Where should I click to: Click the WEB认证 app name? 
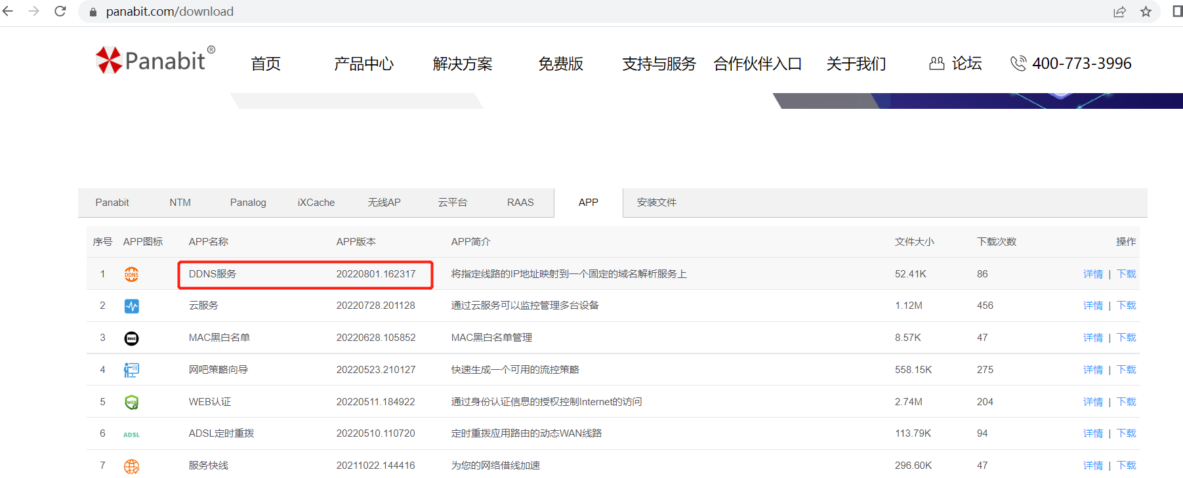click(x=210, y=402)
